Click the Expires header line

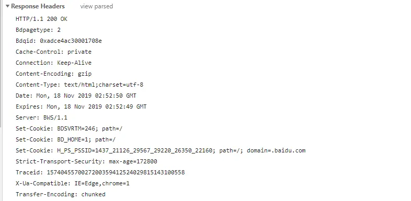tap(81, 107)
